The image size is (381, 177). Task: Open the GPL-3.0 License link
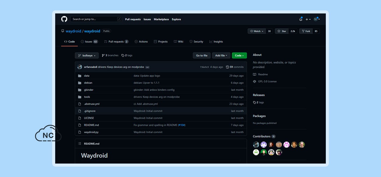(x=267, y=81)
